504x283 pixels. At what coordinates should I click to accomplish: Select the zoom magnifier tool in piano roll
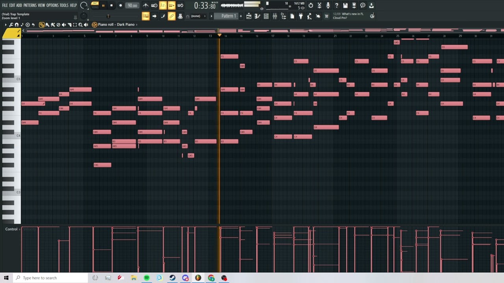(x=80, y=25)
